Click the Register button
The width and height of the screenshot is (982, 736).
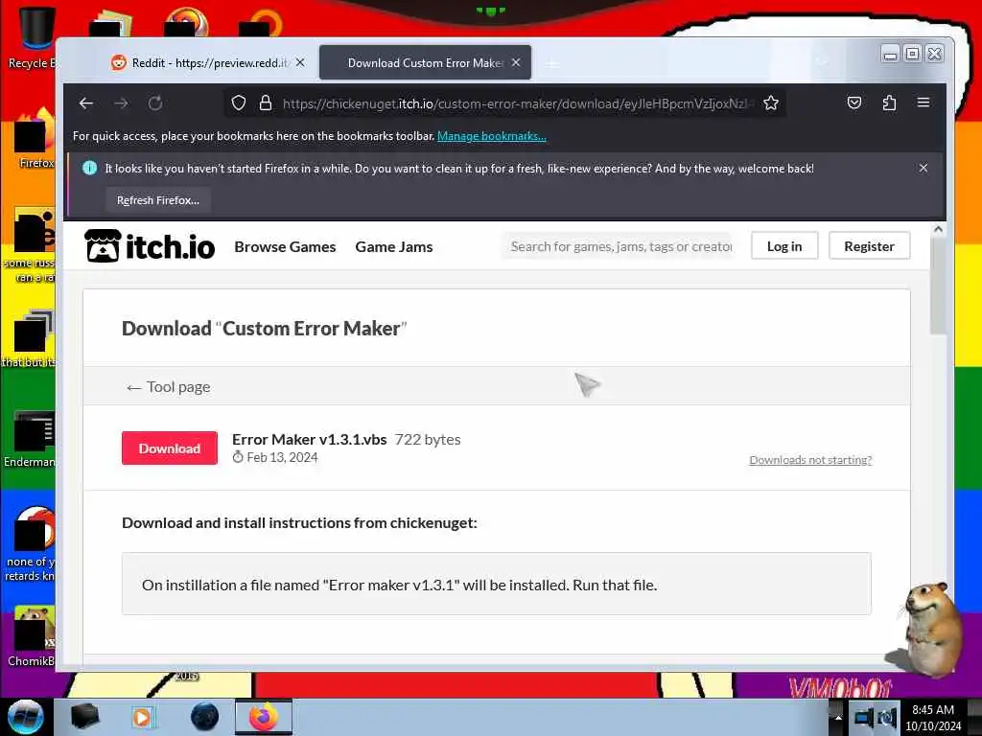[869, 246]
